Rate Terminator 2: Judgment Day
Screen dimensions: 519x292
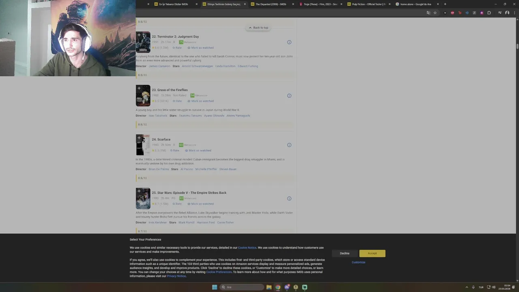(x=177, y=48)
